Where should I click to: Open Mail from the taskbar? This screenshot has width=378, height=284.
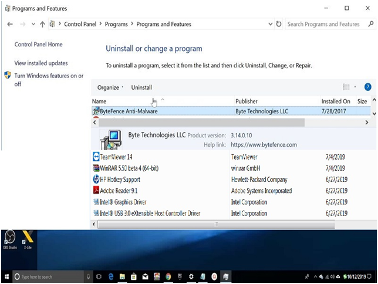pyautogui.click(x=145, y=277)
